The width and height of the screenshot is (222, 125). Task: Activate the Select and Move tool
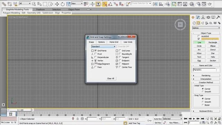[x=57, y=4]
